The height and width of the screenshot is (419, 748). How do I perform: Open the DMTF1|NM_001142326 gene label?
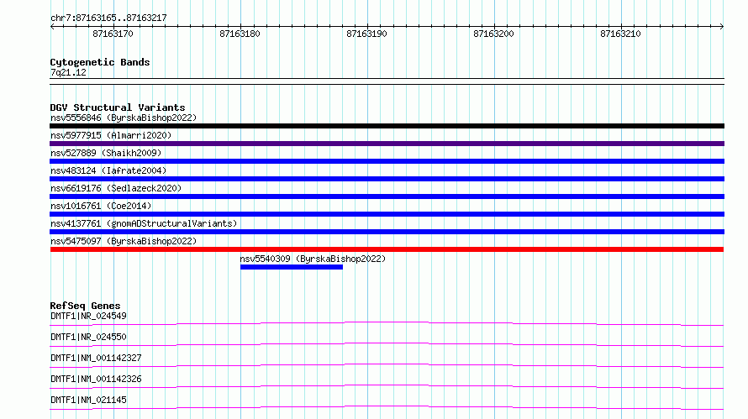[x=96, y=379]
